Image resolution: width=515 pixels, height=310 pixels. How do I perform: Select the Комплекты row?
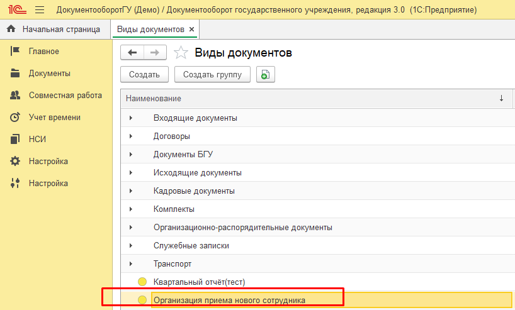[317, 209]
